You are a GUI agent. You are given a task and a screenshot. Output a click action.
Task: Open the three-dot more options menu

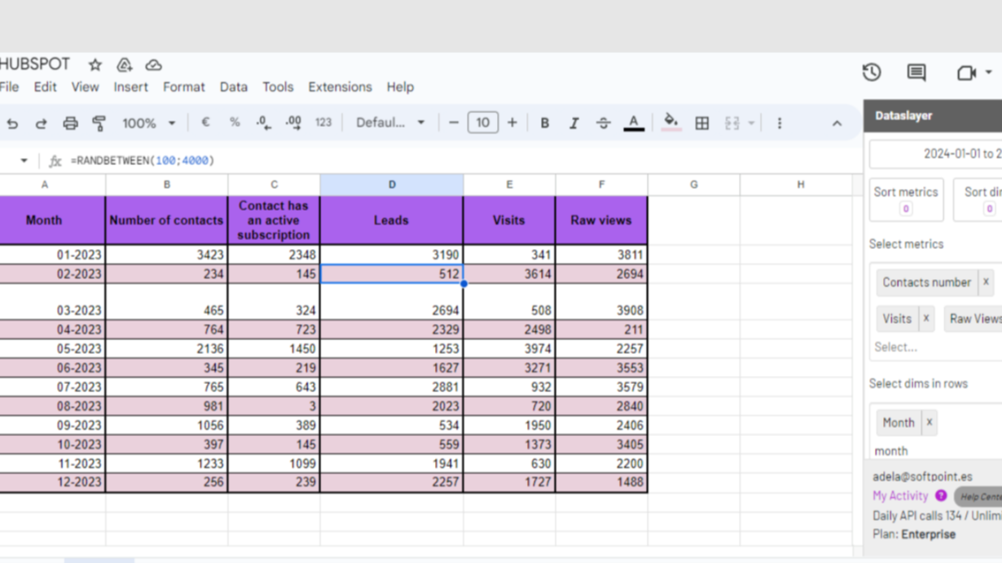pyautogui.click(x=779, y=124)
